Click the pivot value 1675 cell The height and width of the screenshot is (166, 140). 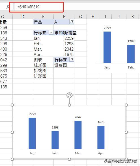point(64,54)
